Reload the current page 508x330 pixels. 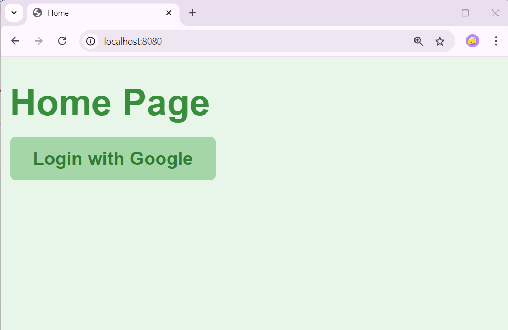(62, 41)
